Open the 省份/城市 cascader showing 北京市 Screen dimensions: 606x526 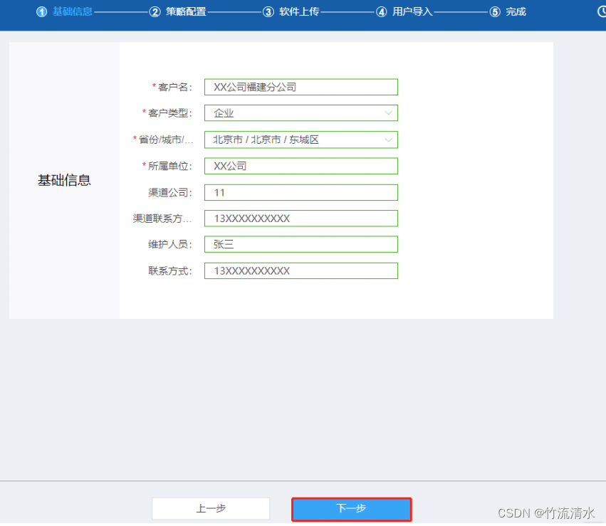click(x=301, y=140)
